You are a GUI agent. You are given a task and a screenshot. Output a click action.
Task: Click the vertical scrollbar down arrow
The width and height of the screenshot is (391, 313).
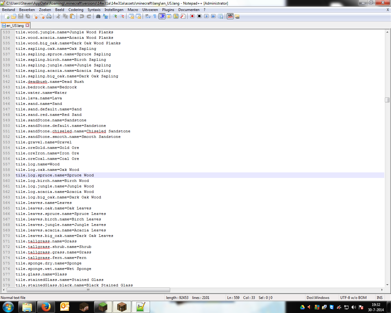tap(387, 285)
